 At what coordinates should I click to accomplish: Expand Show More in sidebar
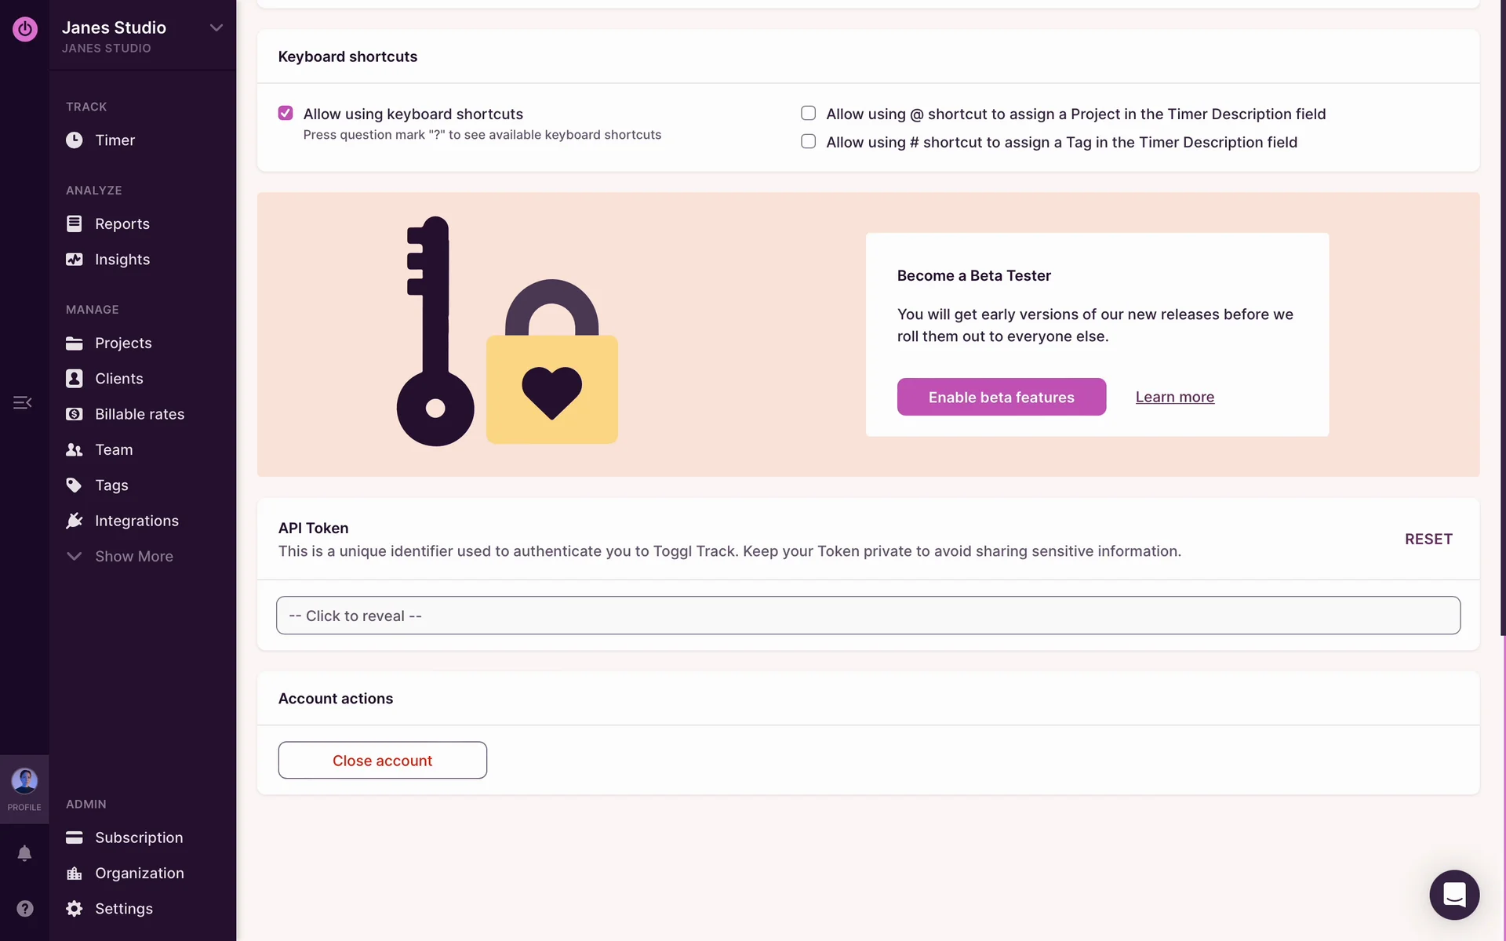point(133,556)
